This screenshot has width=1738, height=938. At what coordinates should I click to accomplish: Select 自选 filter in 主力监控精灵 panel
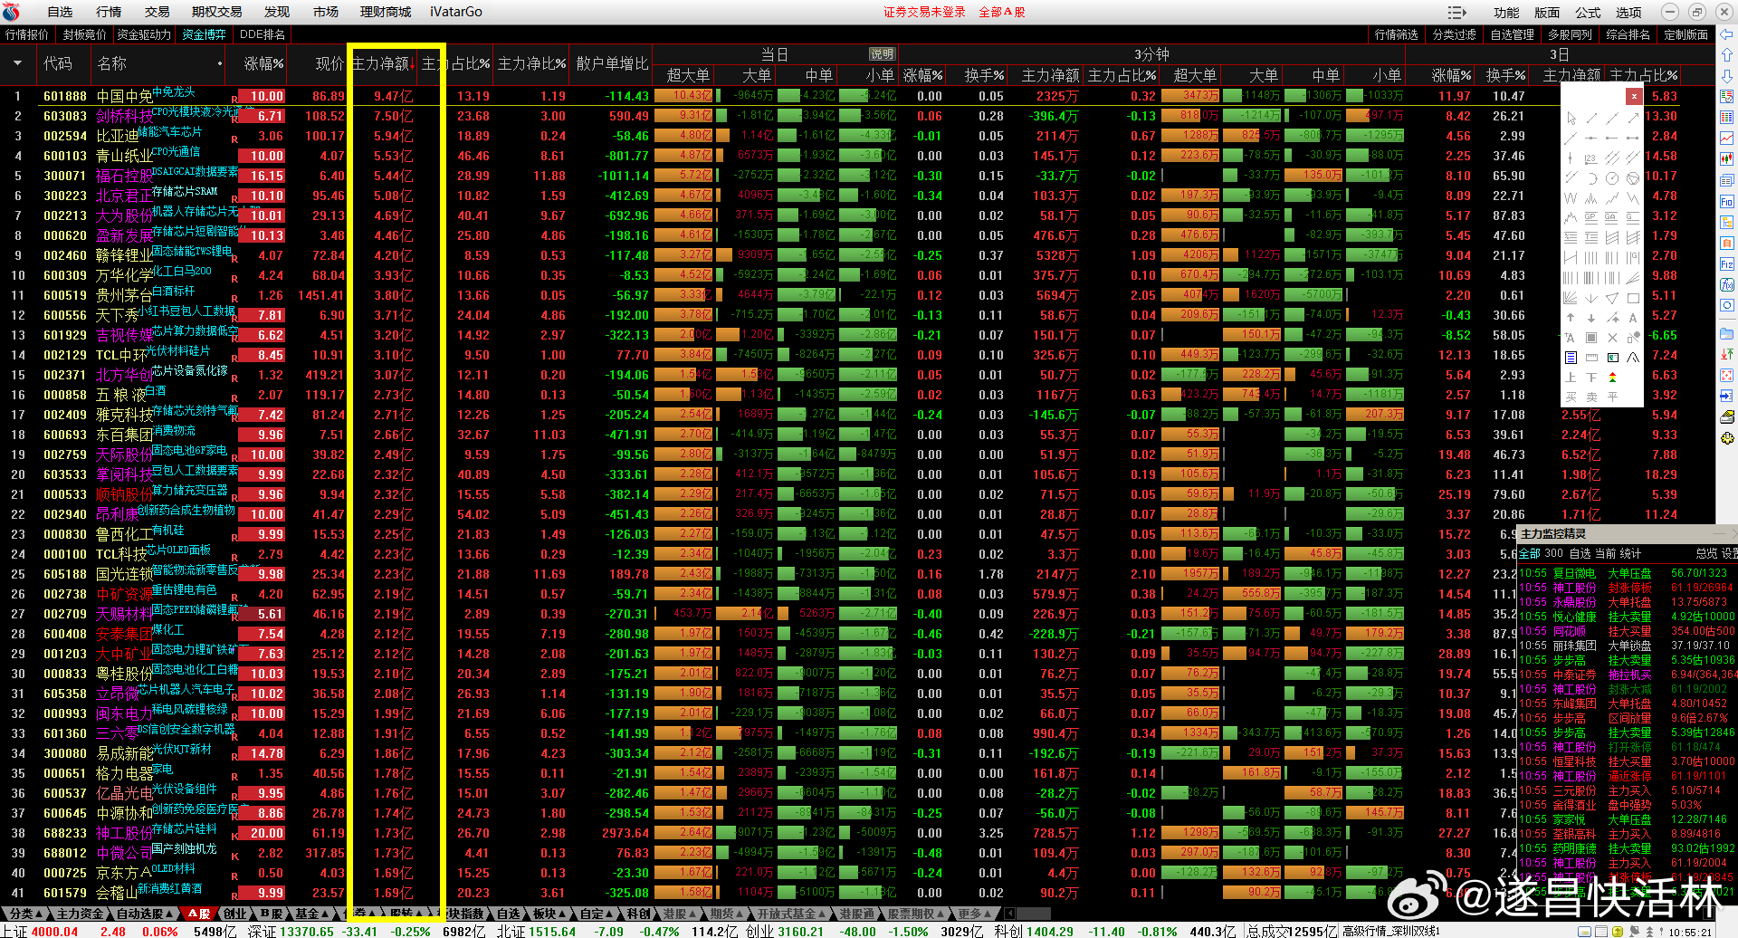(1580, 553)
